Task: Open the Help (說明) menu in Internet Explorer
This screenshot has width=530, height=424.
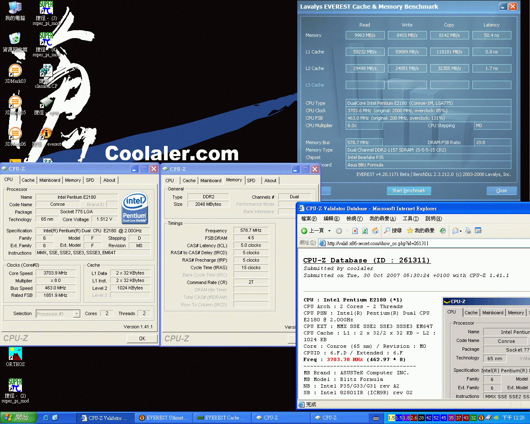Action: [x=434, y=219]
